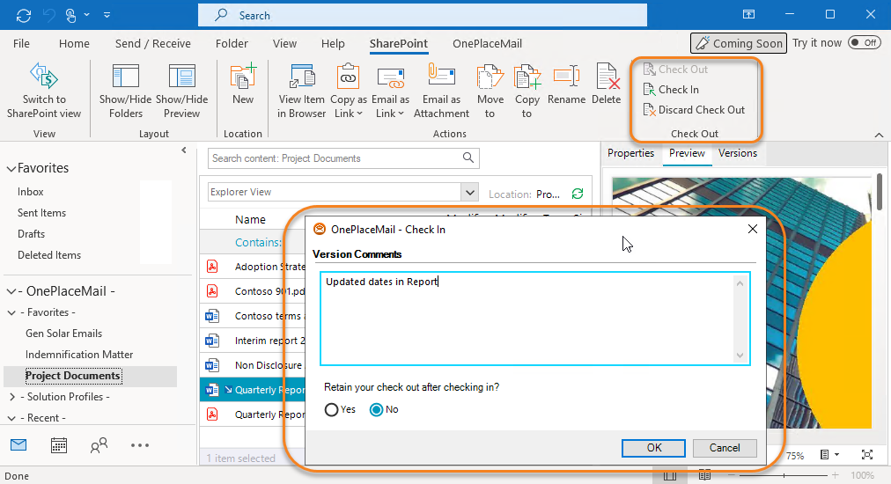
Task: Click the reading view icon in status bar
Action: coord(704,475)
